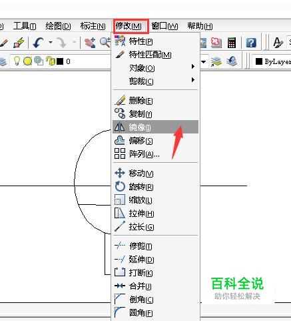291x321 pixels.
Task: Select 特性(P) from the menu
Action: (x=155, y=41)
